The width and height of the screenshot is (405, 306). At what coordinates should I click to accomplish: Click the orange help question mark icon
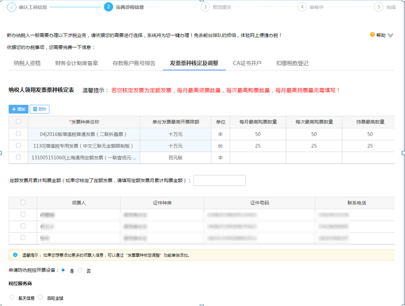click(x=373, y=35)
